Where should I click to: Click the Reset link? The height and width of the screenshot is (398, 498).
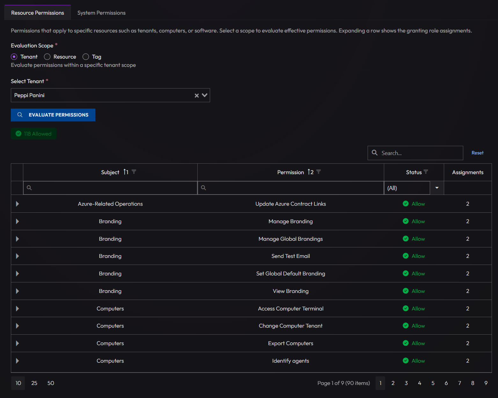[x=477, y=153]
